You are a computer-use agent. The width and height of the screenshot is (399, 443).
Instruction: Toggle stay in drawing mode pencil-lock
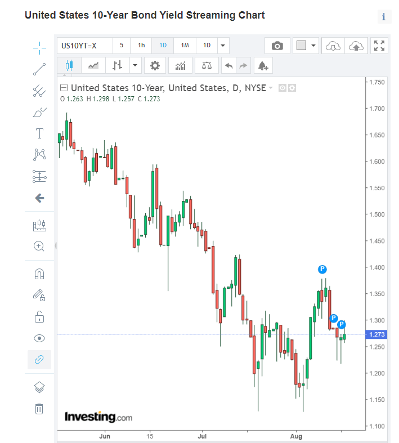(x=39, y=295)
